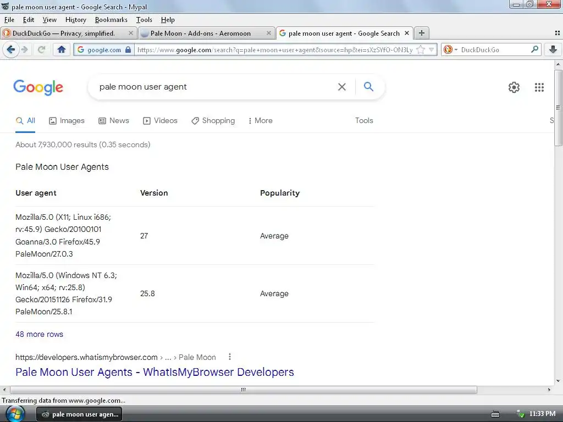Click the version 25.8 cell

click(x=147, y=293)
